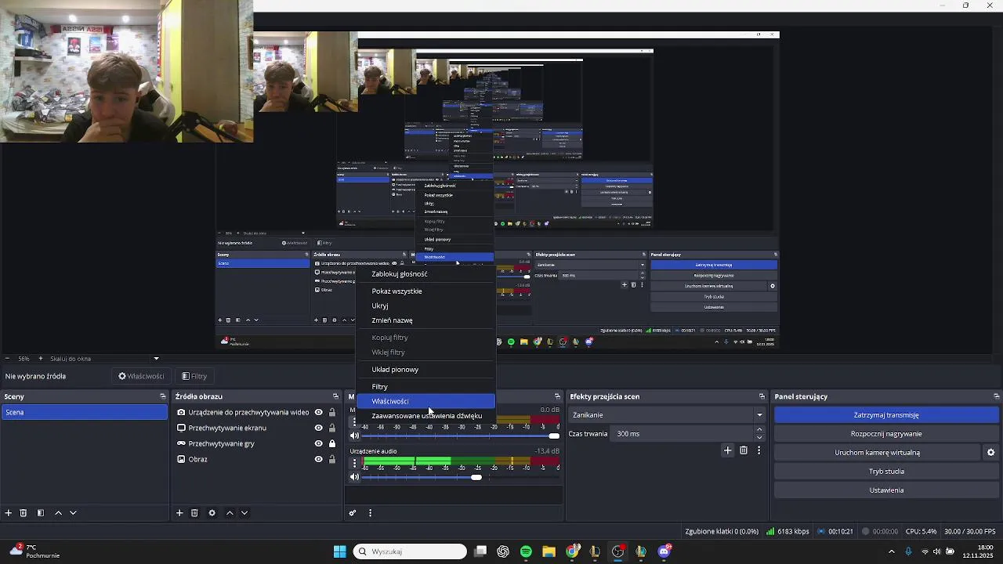Open transition properties three-dots icon

(759, 450)
